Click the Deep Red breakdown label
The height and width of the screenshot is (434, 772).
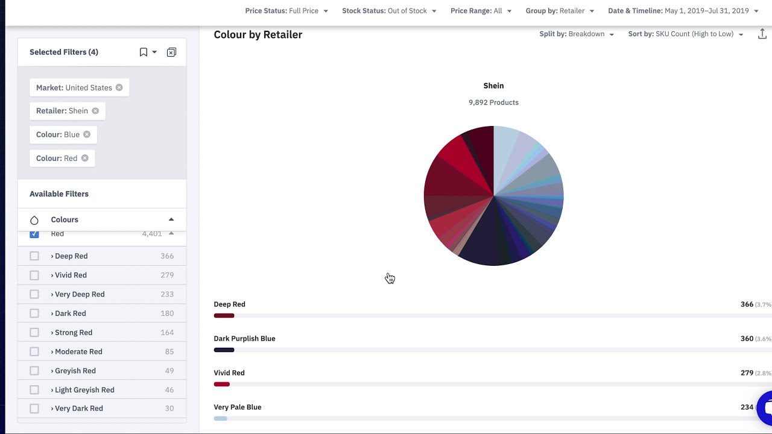[x=229, y=304]
